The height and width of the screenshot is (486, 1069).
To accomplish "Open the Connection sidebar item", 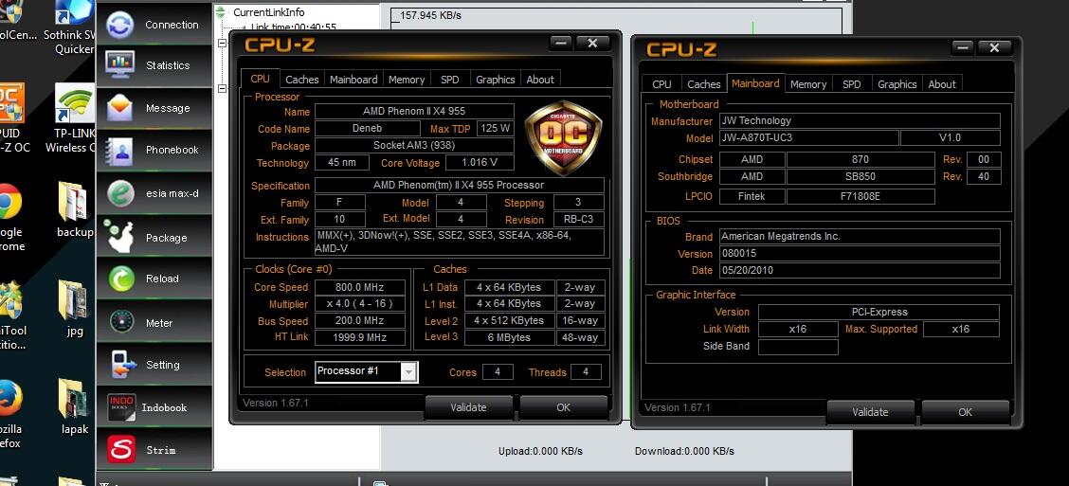I will pos(154,25).
